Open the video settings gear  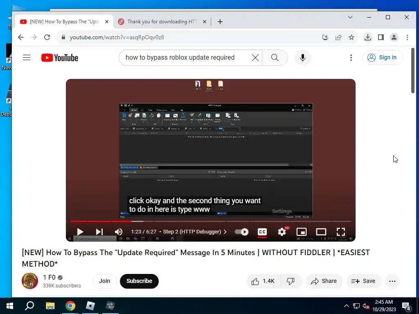282,231
